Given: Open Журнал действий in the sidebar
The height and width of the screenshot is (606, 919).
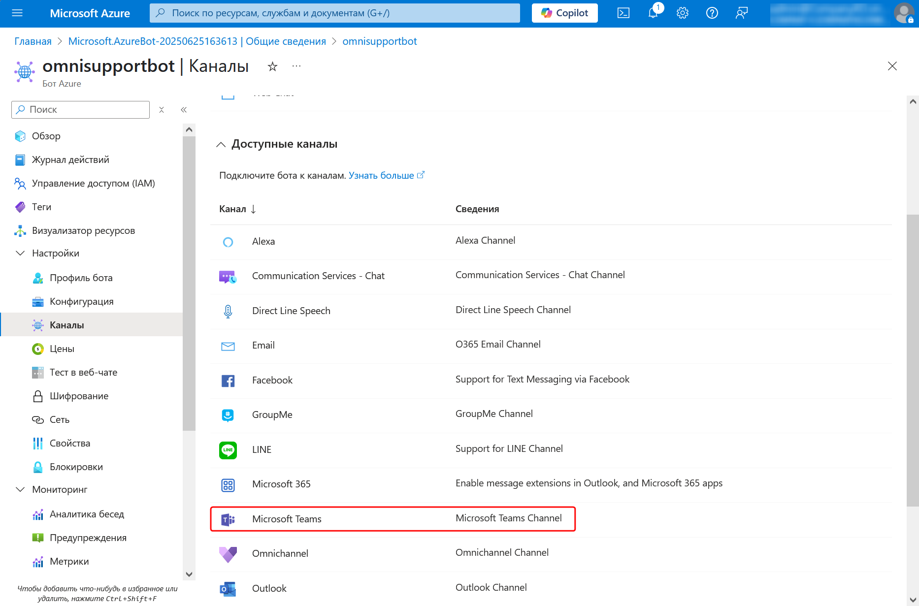Looking at the screenshot, I should pyautogui.click(x=70, y=160).
